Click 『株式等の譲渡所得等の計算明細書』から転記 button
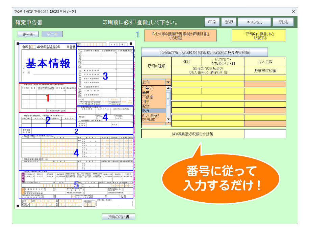Viewport: 310px width, 236px height. 180,35
